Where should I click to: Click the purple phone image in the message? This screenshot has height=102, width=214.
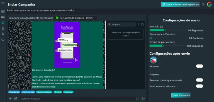coord(67,45)
